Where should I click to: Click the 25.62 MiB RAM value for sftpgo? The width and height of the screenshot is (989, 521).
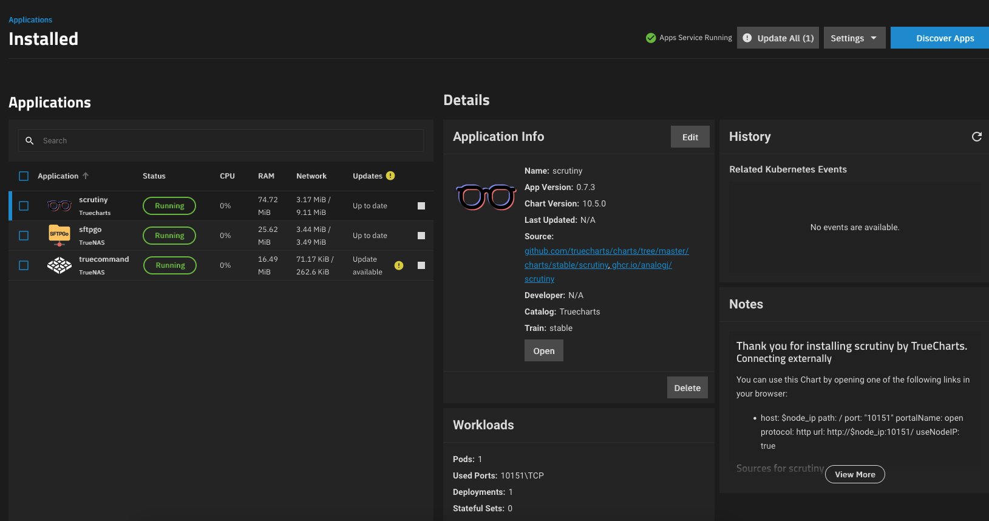tap(268, 236)
